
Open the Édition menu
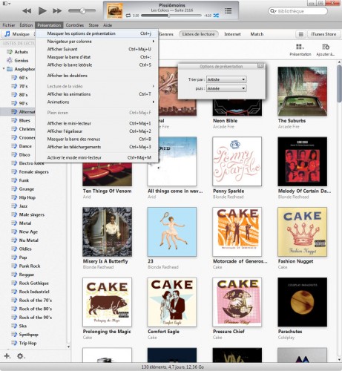(26, 25)
